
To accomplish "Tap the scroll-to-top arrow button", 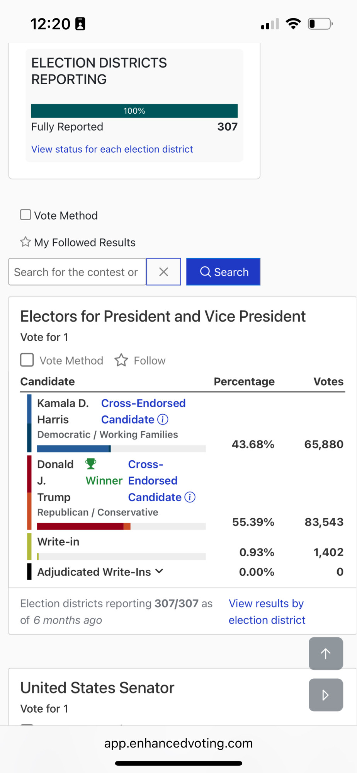I will [326, 654].
